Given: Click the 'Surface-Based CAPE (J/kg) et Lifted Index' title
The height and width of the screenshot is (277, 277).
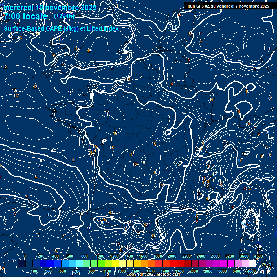Looking at the screenshot, I should point(61,28).
